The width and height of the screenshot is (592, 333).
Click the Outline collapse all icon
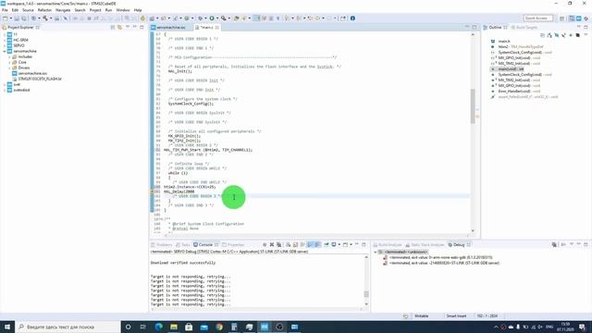click(x=542, y=35)
